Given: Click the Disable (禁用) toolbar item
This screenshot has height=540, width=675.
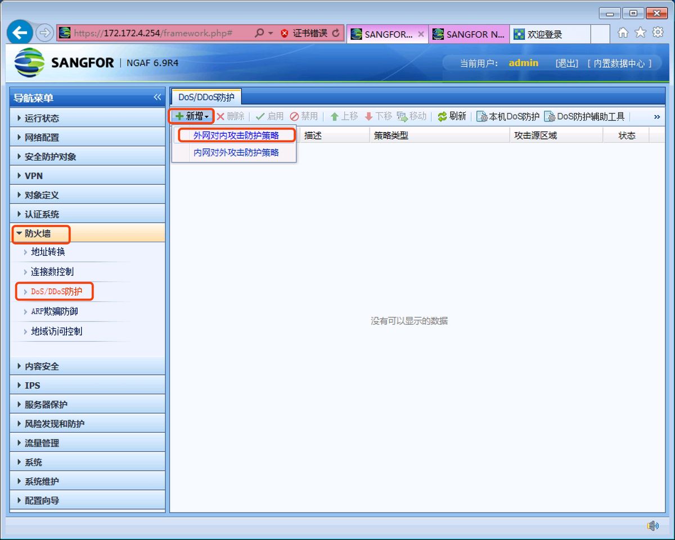Looking at the screenshot, I should pos(304,116).
